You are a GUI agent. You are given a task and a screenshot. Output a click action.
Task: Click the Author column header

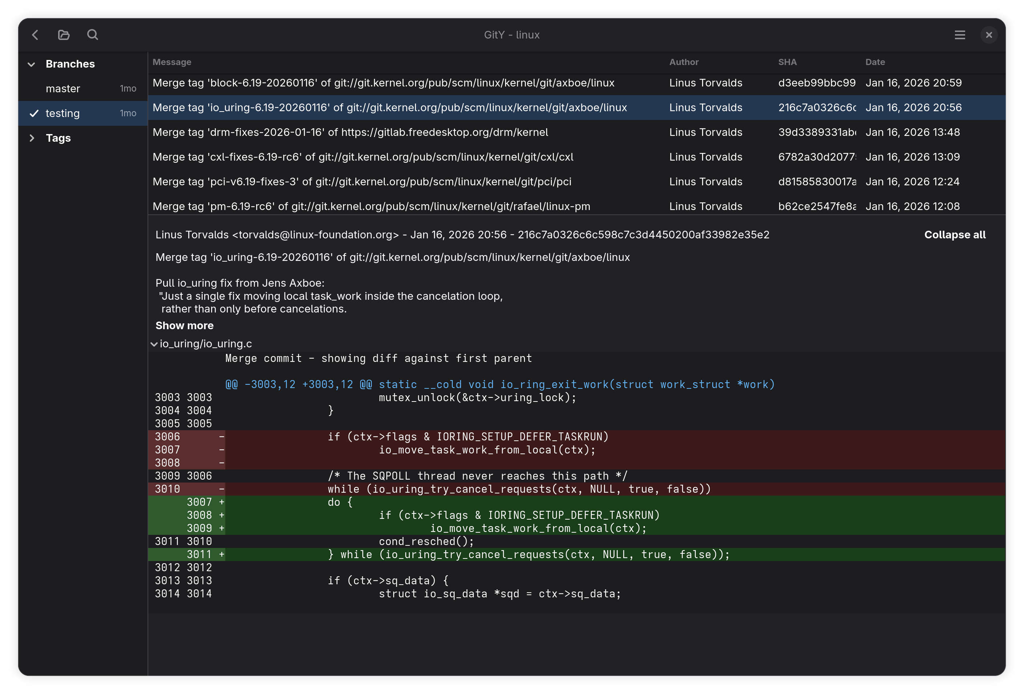(x=684, y=62)
